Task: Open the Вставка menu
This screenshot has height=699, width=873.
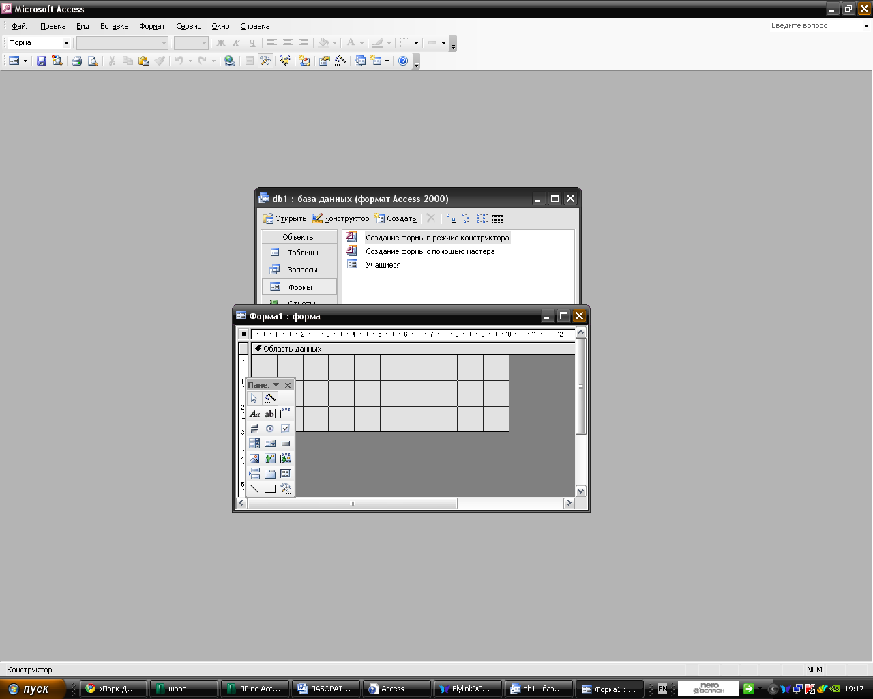Action: [x=114, y=26]
